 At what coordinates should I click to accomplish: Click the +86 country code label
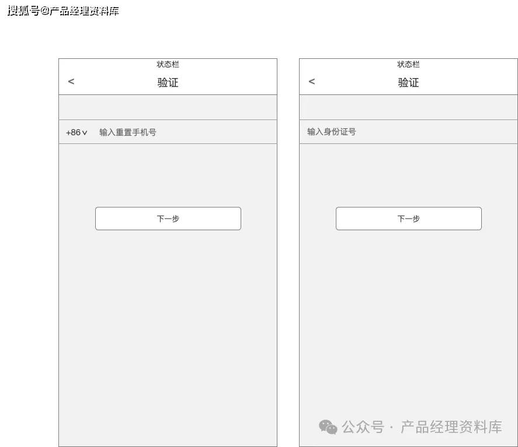[x=72, y=132]
